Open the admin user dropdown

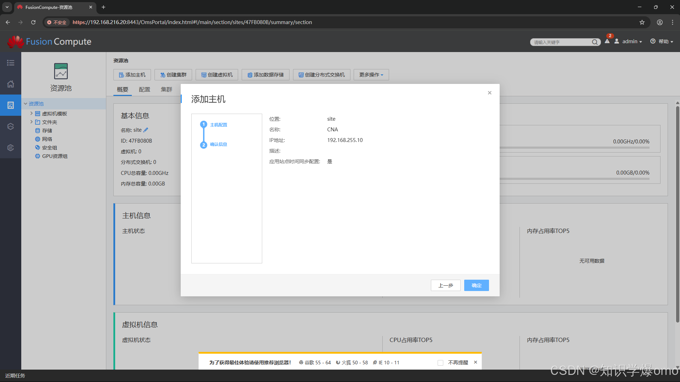(632, 41)
